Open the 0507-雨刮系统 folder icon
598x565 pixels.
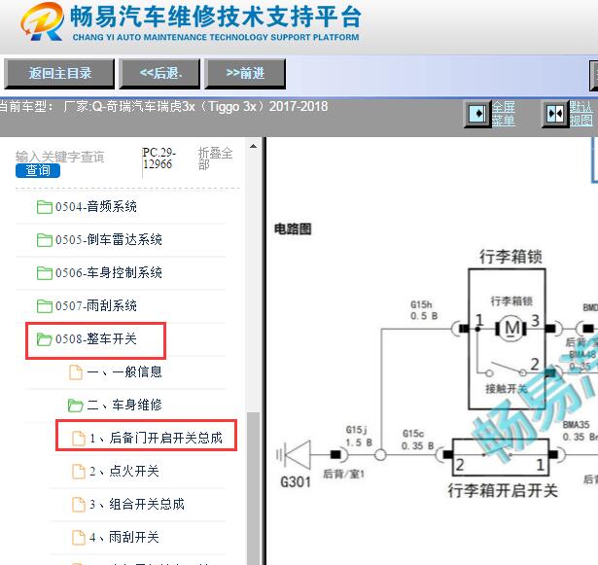tap(45, 306)
